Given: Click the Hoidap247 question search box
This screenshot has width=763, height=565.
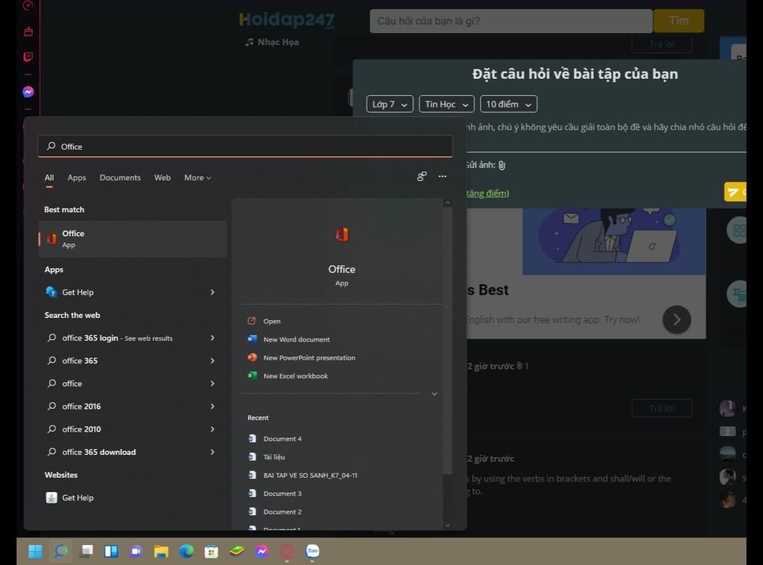Looking at the screenshot, I should point(511,21).
